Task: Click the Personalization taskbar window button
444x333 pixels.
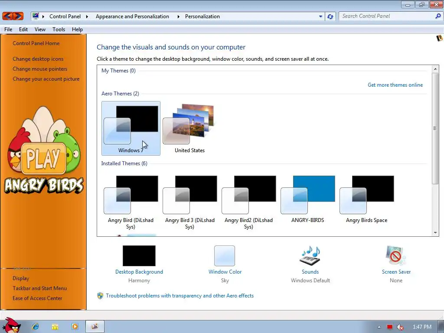Action: tap(95, 326)
